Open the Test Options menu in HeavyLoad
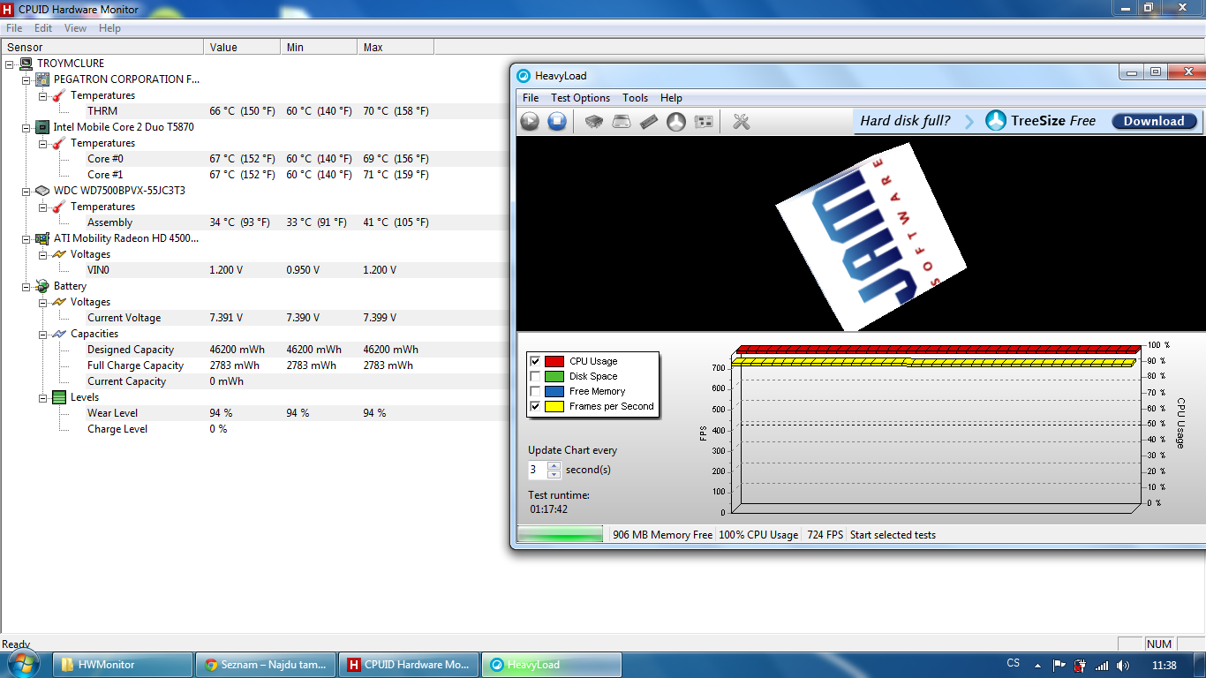Image resolution: width=1206 pixels, height=678 pixels. click(580, 98)
